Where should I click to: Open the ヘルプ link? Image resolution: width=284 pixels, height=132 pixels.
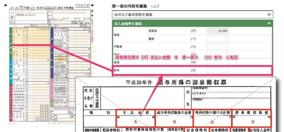click(x=155, y=6)
